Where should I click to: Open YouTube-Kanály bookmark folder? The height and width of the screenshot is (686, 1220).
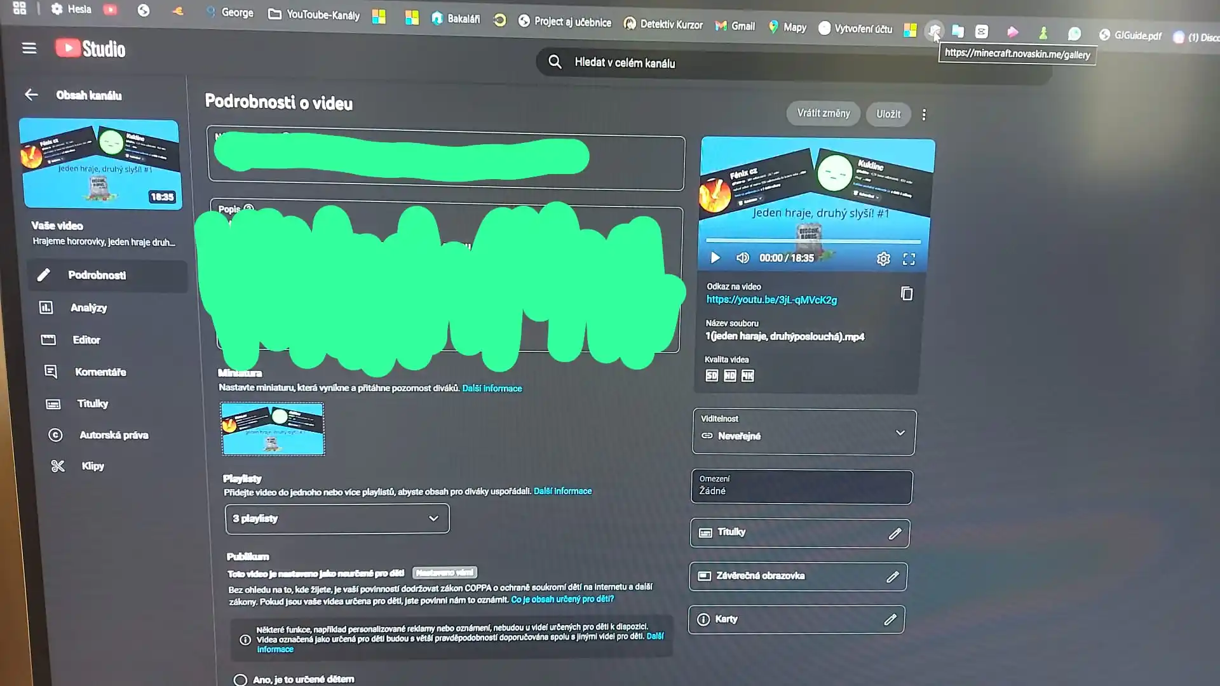[314, 14]
